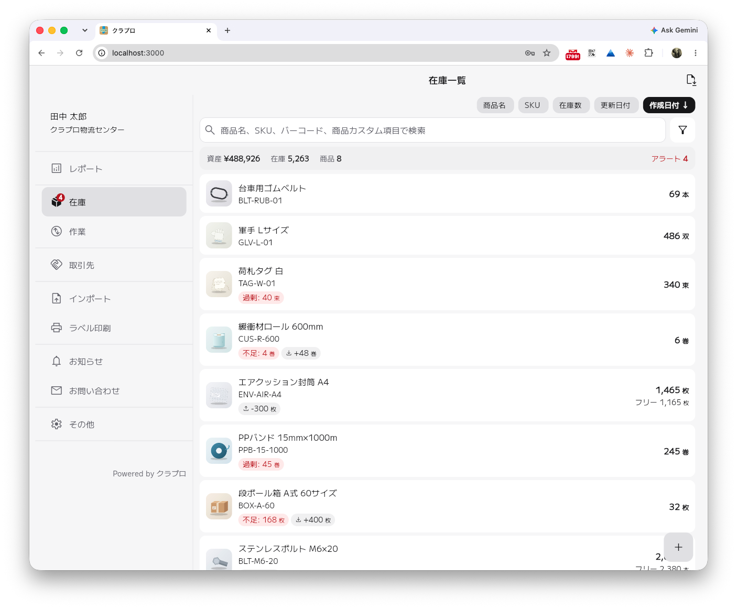This screenshot has width=737, height=609.
Task: Sort the list by SKU
Action: point(532,105)
